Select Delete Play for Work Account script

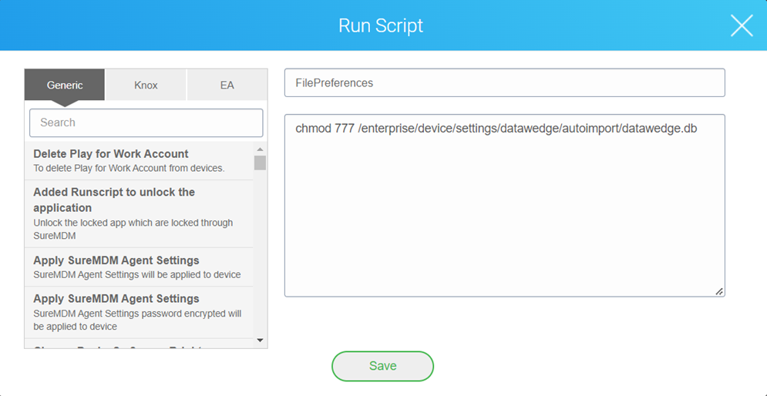[139, 160]
